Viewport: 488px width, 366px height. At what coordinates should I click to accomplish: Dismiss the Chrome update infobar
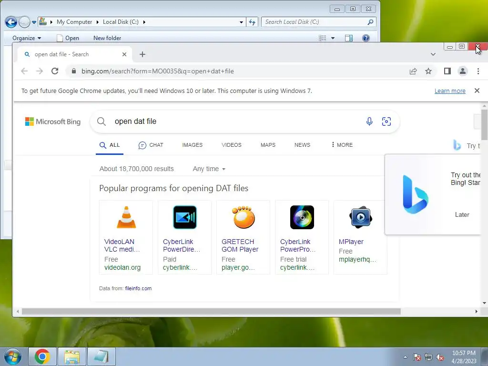tap(477, 91)
